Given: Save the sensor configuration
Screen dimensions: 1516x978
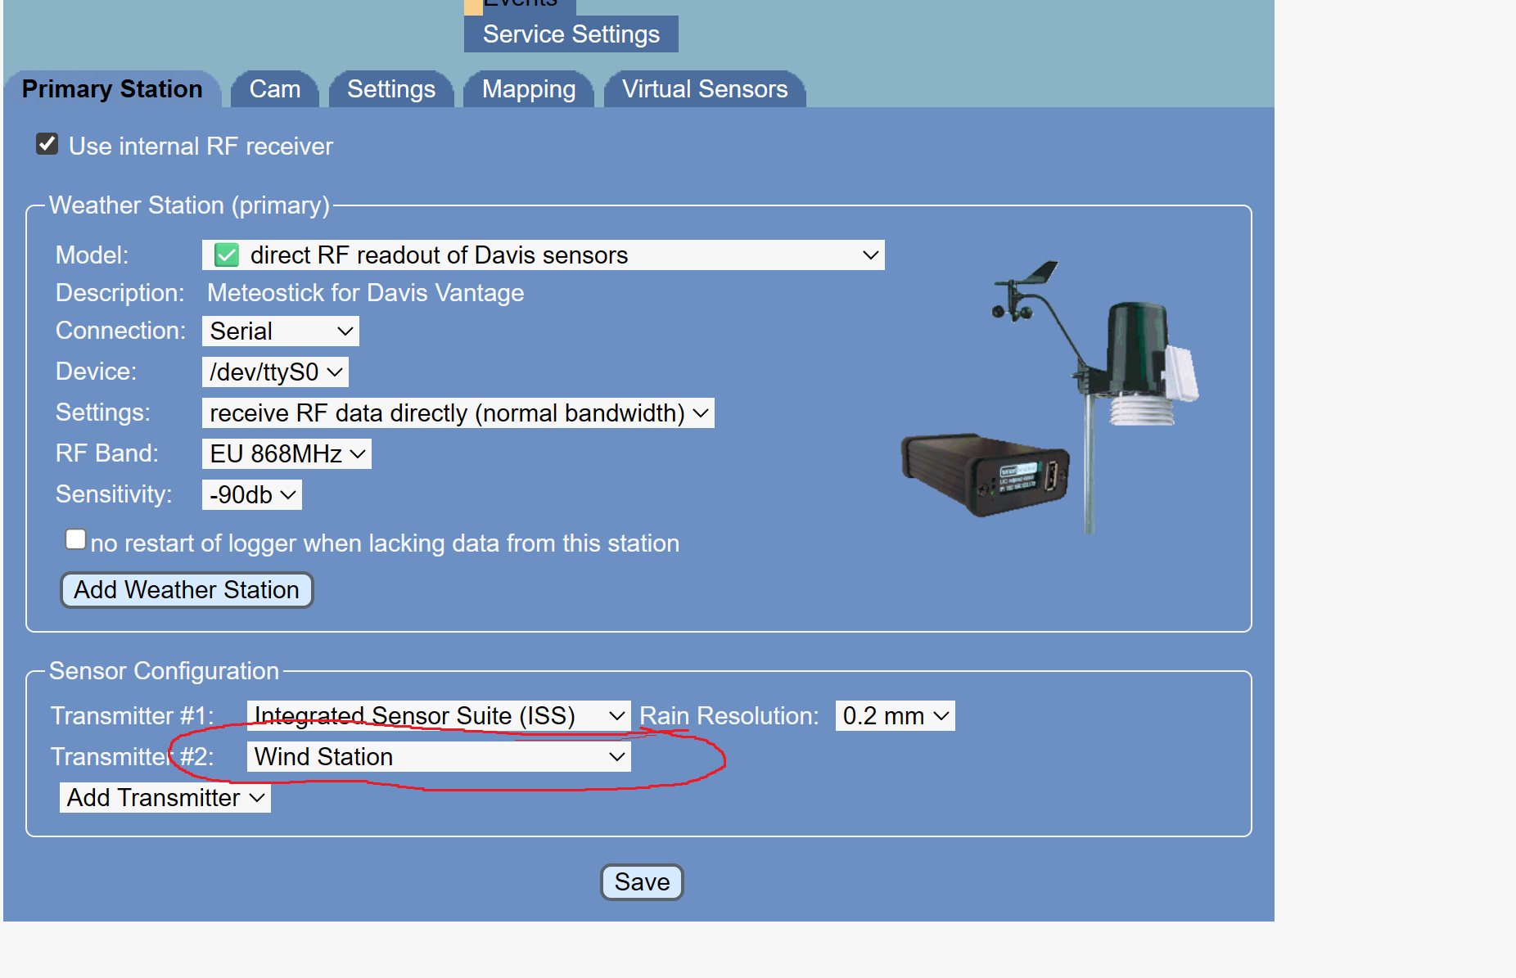Looking at the screenshot, I should [642, 881].
